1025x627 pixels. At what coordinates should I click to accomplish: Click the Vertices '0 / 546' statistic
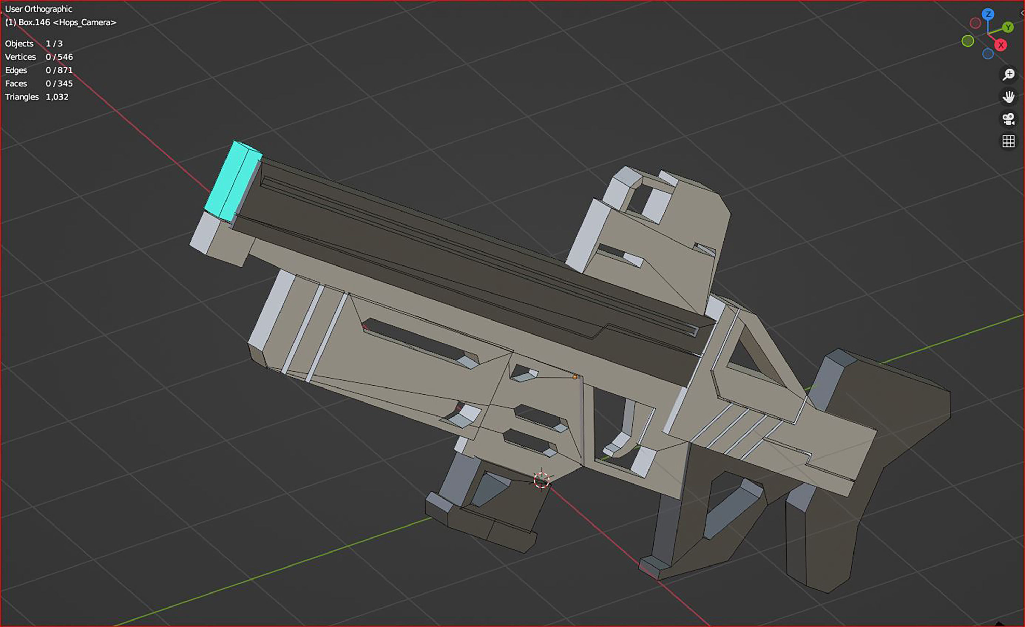[x=59, y=57]
